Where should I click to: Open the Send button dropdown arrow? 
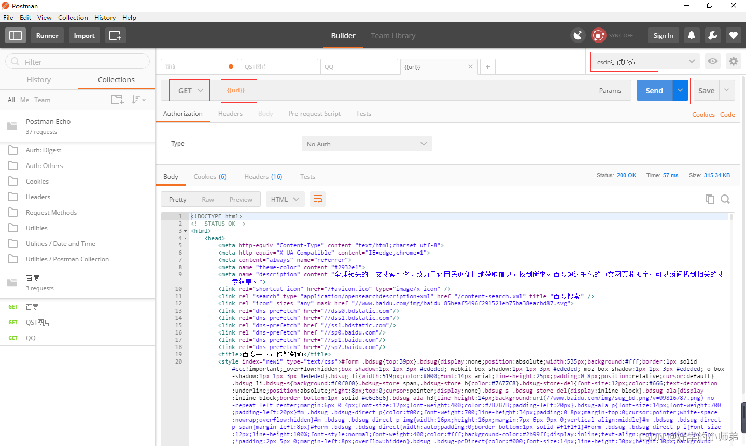pos(680,90)
